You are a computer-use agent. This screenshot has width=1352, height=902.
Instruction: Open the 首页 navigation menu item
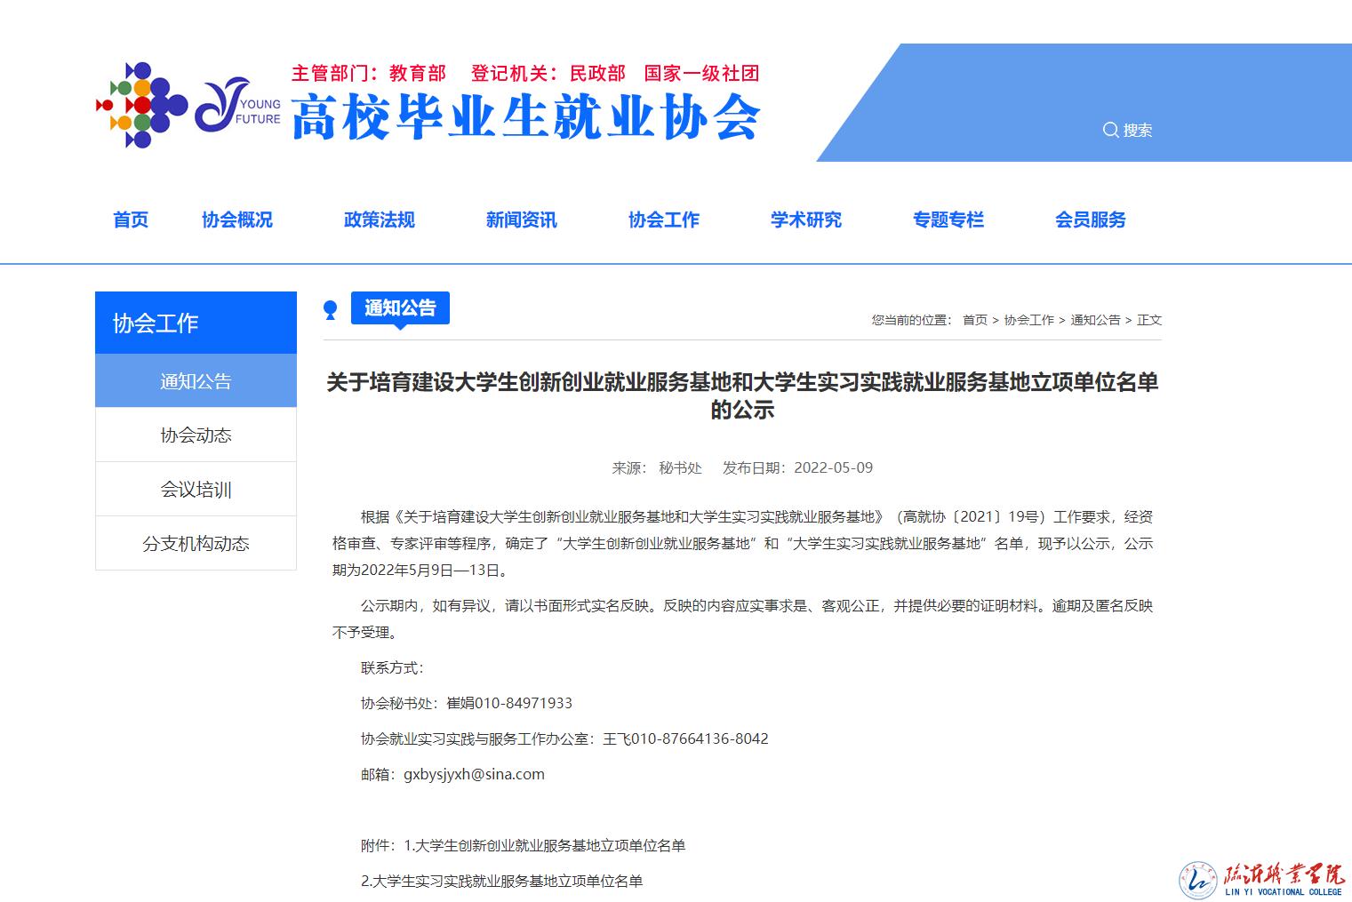point(131,220)
